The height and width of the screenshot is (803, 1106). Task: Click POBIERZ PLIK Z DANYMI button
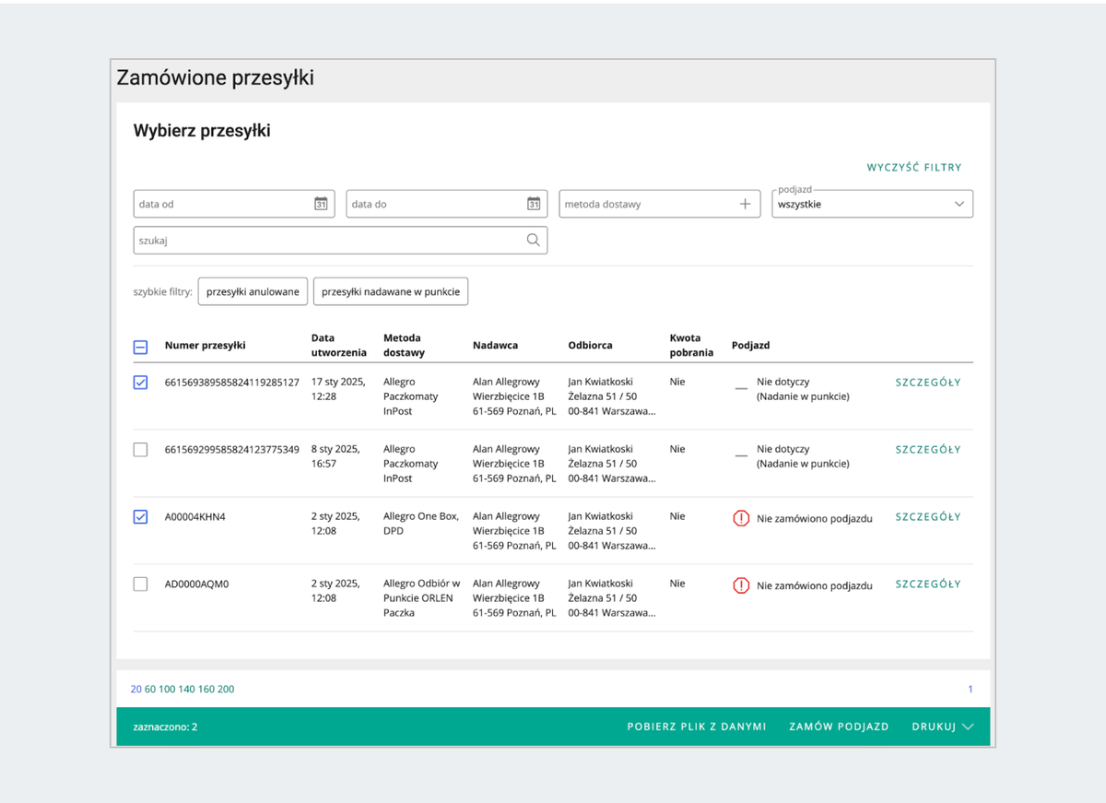[x=697, y=726]
